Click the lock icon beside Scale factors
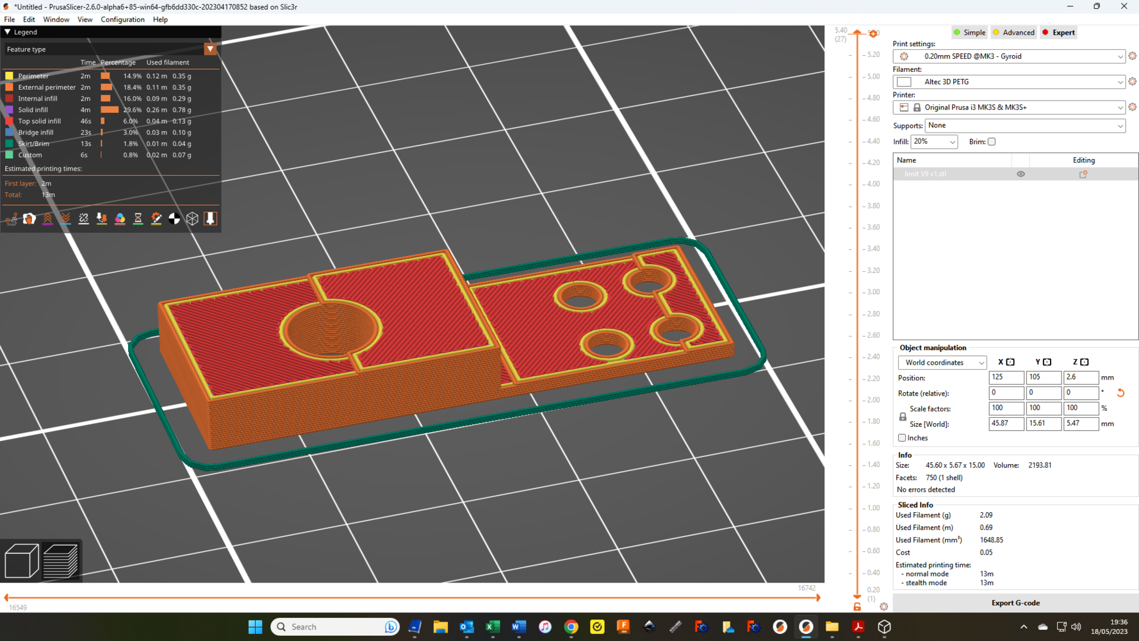Viewport: 1139px width, 641px height. pos(903,417)
